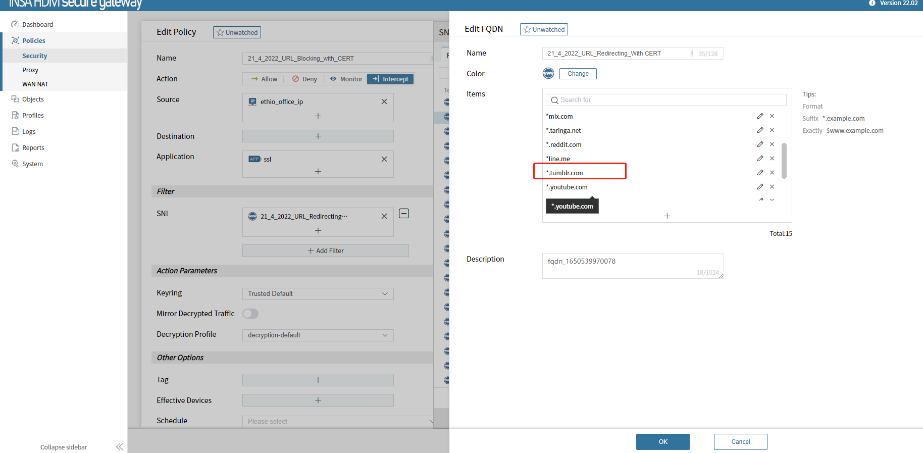Click the plus icon to add FQDN item
Viewport: 923px width, 453px height.
pos(667,216)
